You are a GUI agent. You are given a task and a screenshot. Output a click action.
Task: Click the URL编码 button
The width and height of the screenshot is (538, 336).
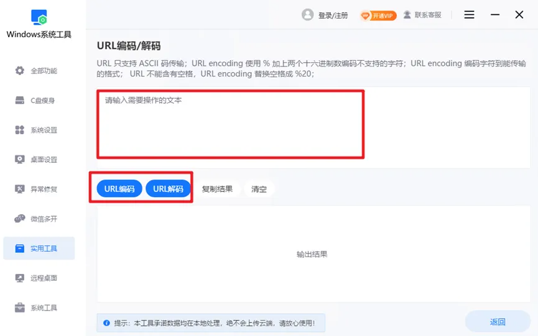[119, 189]
